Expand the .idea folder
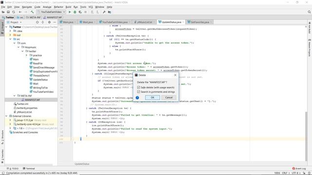Image resolution: width=312 pixels, height=175 pixels. (x=10, y=31)
